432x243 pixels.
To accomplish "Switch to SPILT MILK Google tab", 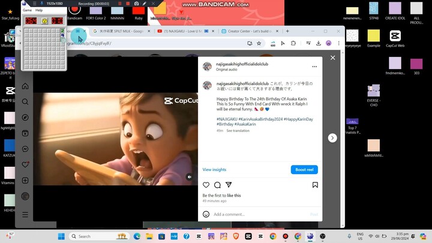I will point(121,31).
